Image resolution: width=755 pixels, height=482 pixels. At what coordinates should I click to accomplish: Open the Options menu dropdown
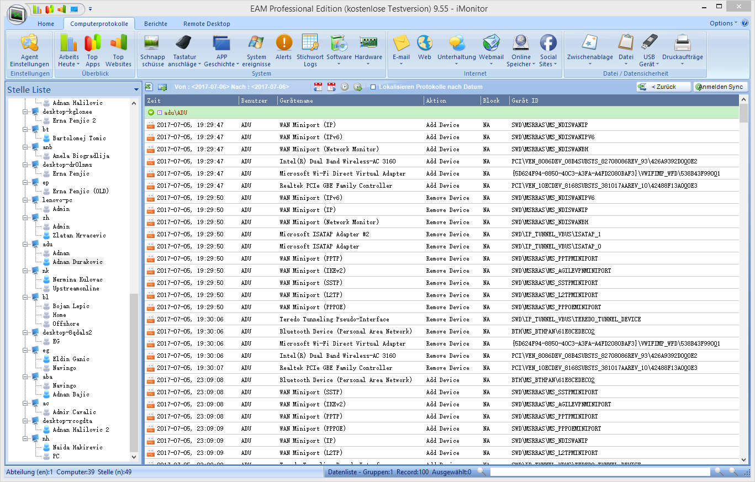[x=724, y=23]
